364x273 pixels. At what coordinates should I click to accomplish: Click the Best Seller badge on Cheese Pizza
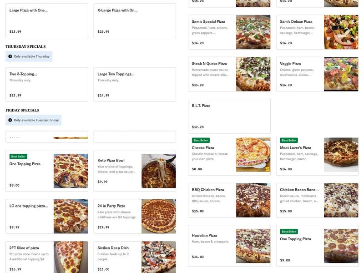click(200, 140)
